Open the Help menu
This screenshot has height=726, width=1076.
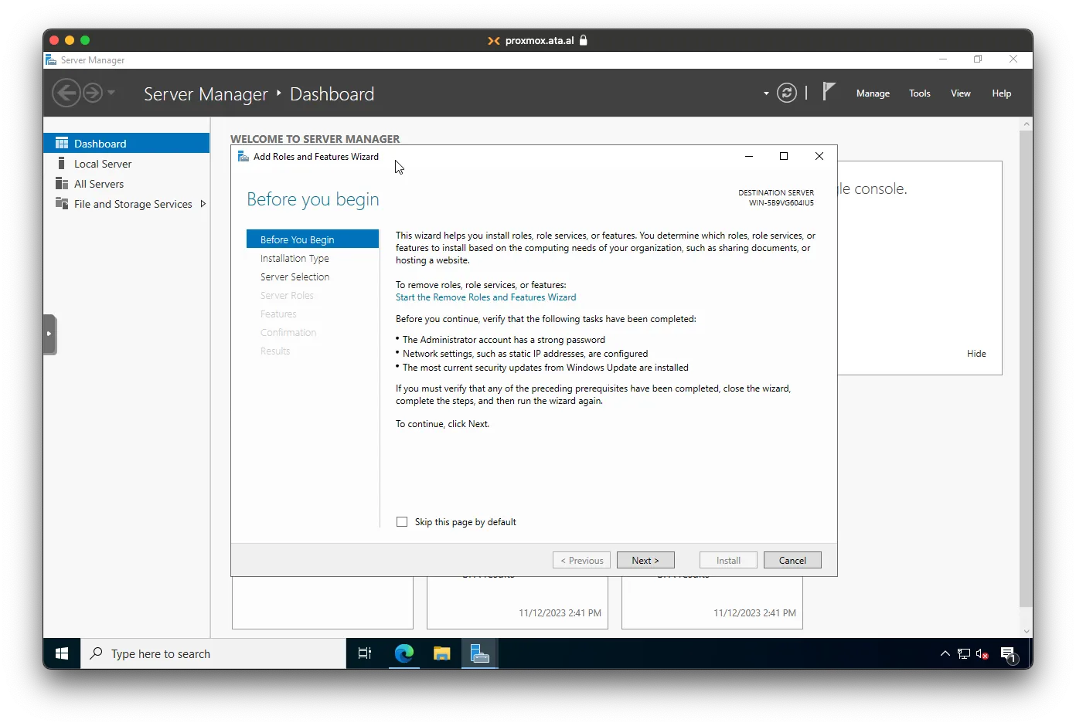1001,93
